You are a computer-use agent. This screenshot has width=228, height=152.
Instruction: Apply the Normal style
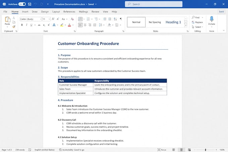click(136, 22)
